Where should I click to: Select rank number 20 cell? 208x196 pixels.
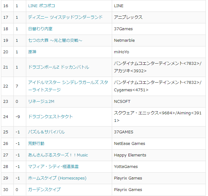pos(7,52)
